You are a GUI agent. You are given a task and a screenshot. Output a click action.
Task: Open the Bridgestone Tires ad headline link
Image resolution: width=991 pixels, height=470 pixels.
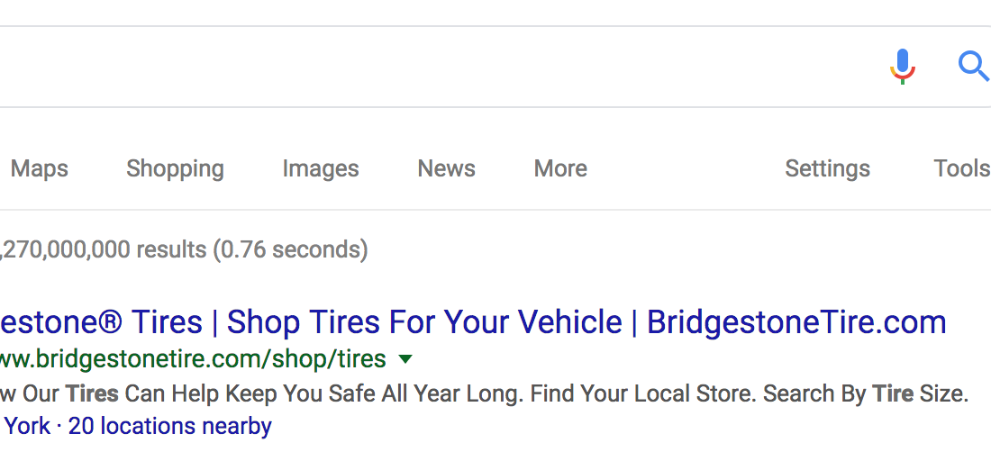click(x=473, y=322)
